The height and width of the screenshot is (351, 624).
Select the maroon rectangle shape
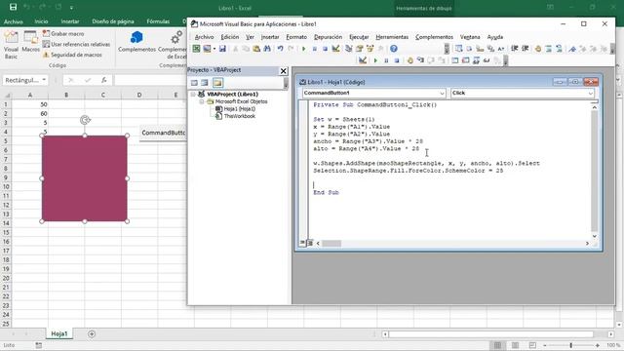85,178
